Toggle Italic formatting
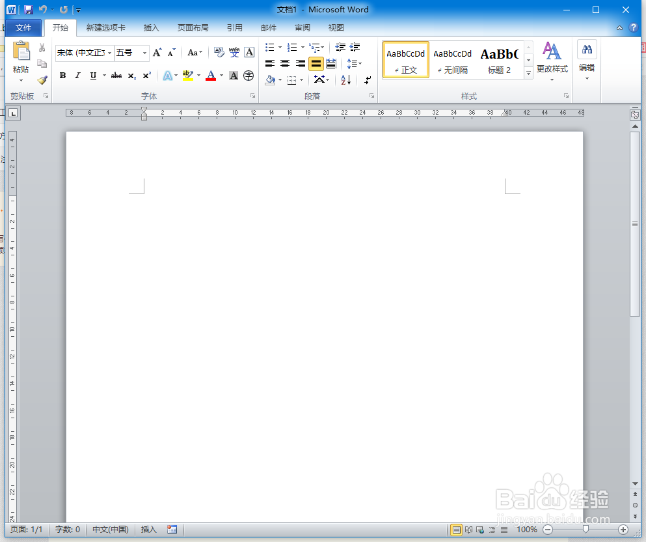The height and width of the screenshot is (542, 646). [x=77, y=76]
